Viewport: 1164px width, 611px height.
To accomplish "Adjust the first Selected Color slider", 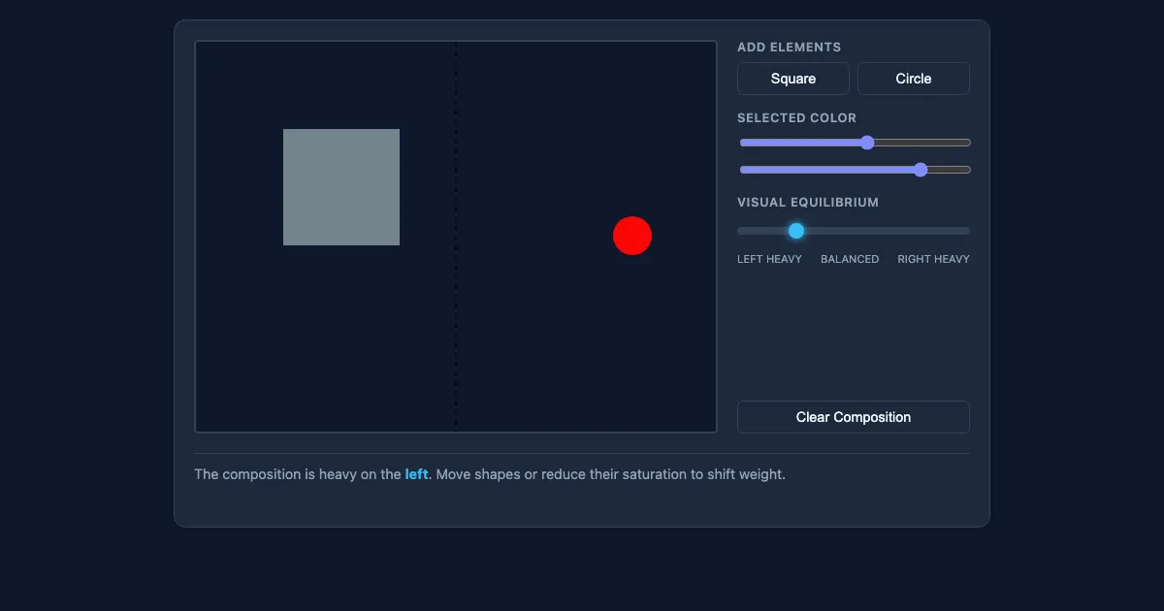I will pyautogui.click(x=855, y=143).
